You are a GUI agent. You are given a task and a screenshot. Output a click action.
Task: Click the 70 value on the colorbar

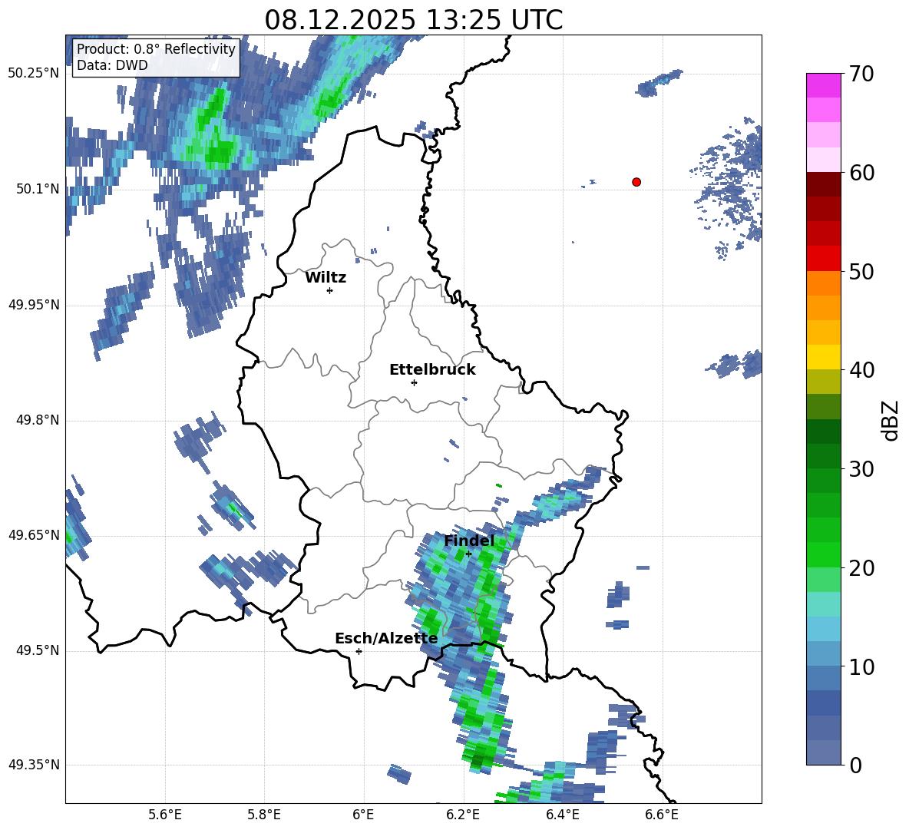click(x=862, y=74)
